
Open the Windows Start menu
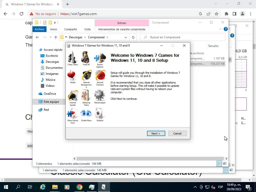click(x=6, y=187)
